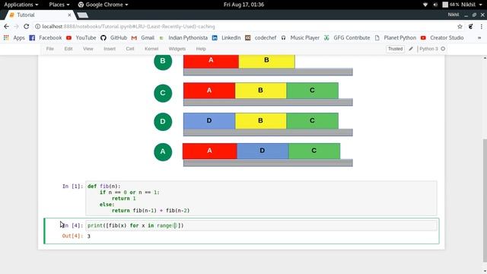The height and width of the screenshot is (274, 487).
Task: Open the Jupyter Help menu
Action: (201, 49)
